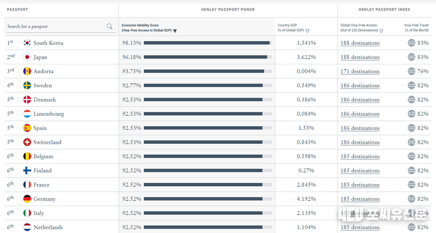Sort by Economic Mobility Score arrow

(x=175, y=31)
